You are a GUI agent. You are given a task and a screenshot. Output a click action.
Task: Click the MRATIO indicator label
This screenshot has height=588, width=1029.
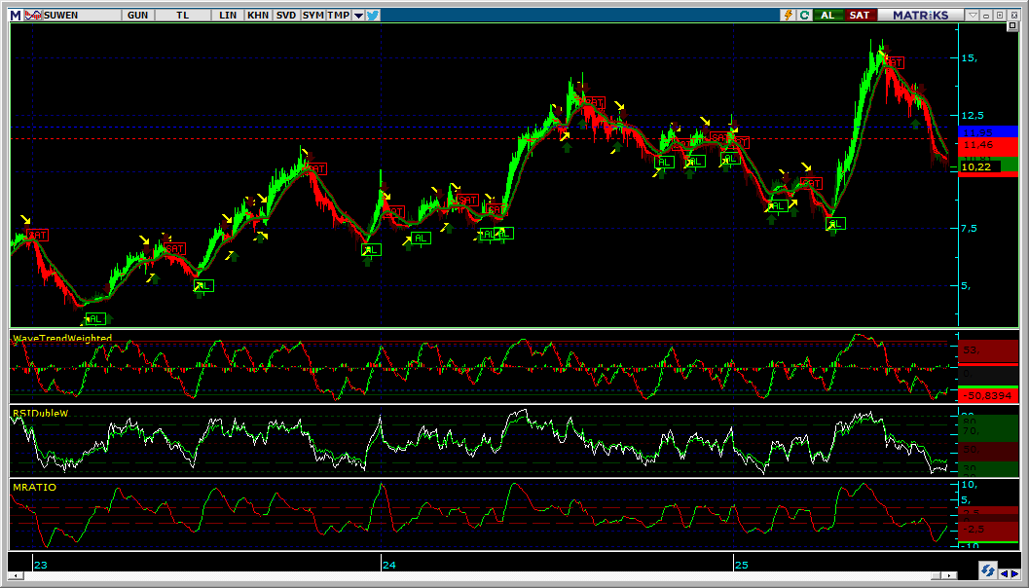(34, 488)
